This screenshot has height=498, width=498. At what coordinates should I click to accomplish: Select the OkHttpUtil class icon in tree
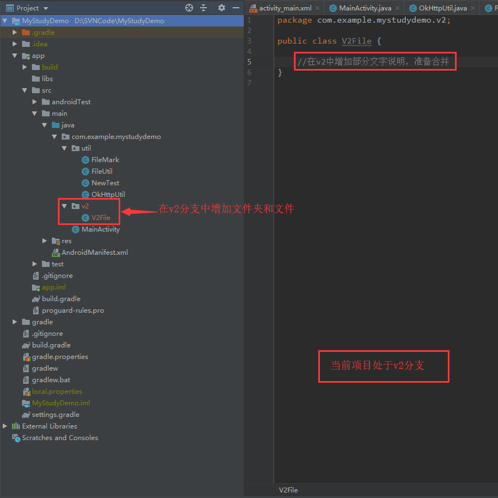click(85, 194)
